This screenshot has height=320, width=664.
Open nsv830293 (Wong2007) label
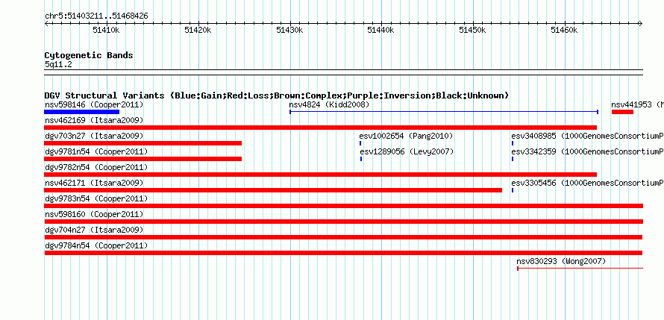point(561,261)
